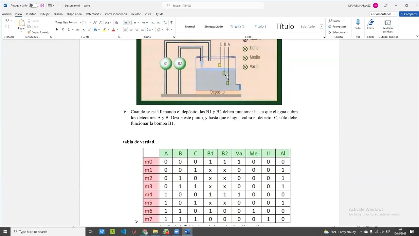Toggle bold (N) formatting
The height and width of the screenshot is (236, 419).
[57, 29]
